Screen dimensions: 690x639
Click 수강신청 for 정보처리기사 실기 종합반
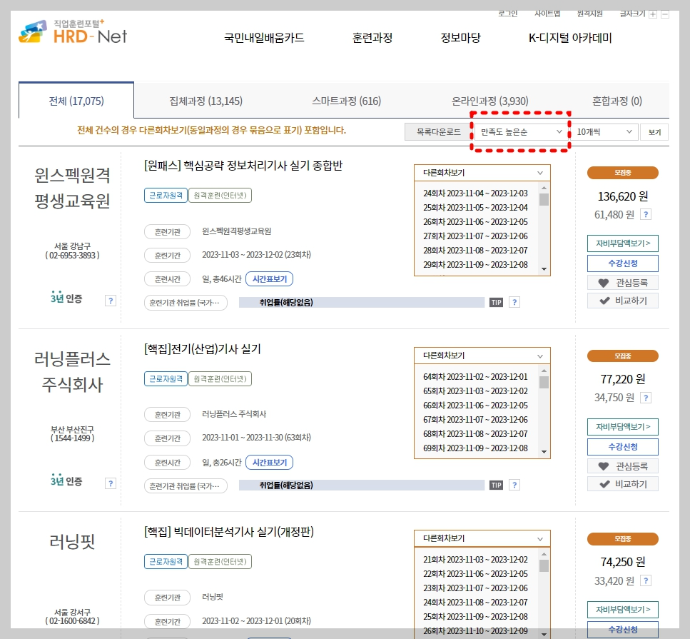tap(623, 263)
